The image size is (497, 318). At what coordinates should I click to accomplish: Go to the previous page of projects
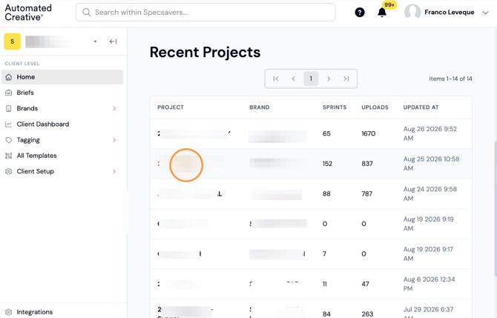coord(293,79)
